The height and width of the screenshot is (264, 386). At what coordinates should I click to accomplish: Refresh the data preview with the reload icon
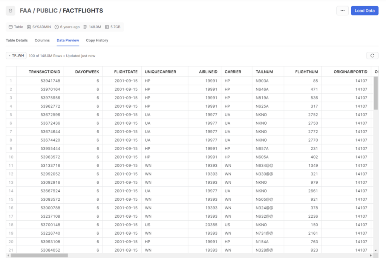point(372,55)
